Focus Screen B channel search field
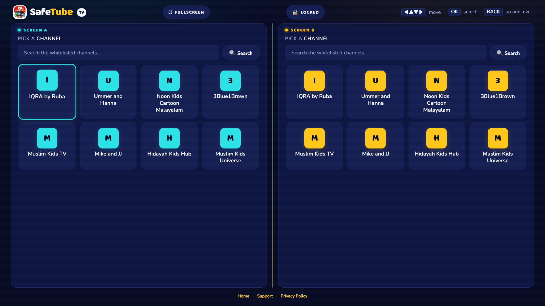 point(386,53)
